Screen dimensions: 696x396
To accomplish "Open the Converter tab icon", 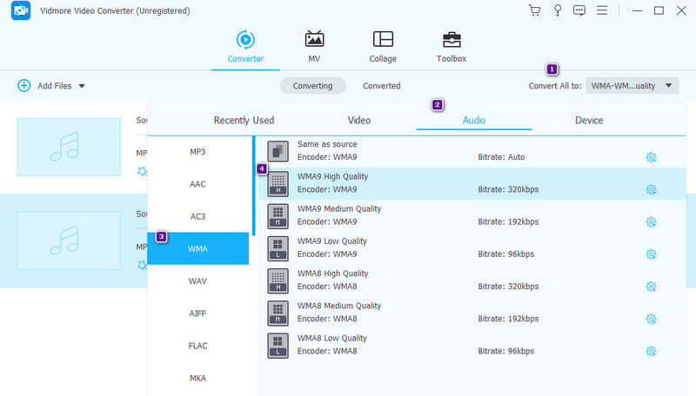I will pos(245,40).
